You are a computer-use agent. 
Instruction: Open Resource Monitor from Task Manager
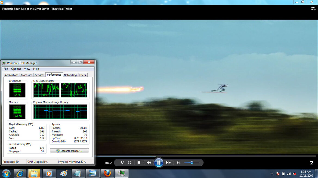pyautogui.click(x=69, y=151)
